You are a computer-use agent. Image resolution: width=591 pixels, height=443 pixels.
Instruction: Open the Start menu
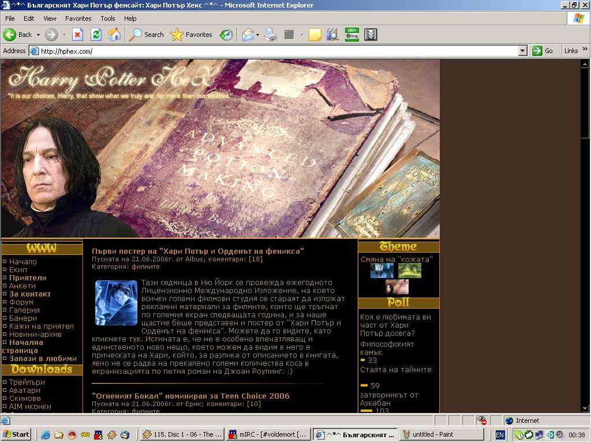click(16, 435)
